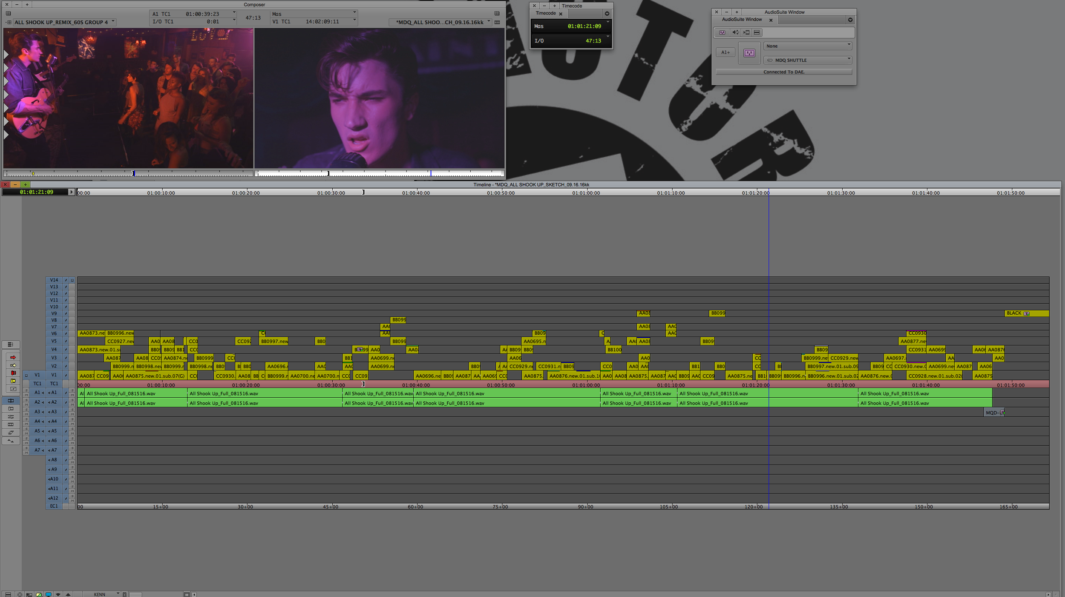Image resolution: width=1065 pixels, height=597 pixels.
Task: Click the yellow Extract/Splice-In segment mode arrow
Action: point(13,365)
